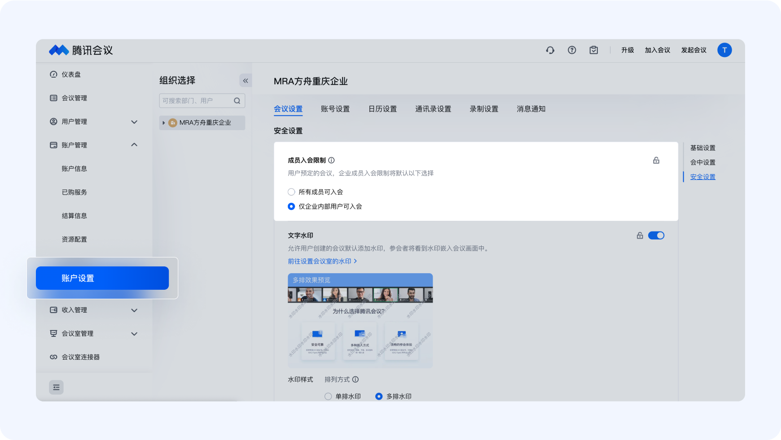The width and height of the screenshot is (781, 440).
Task: Click the customer support headset icon
Action: [550, 50]
